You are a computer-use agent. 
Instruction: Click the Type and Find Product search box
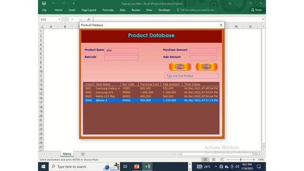pos(191,76)
